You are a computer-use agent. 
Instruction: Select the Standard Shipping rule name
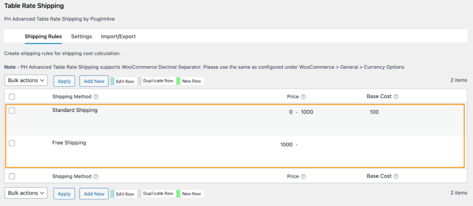tap(75, 110)
